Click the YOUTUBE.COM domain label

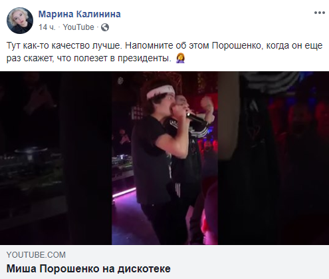click(x=36, y=255)
